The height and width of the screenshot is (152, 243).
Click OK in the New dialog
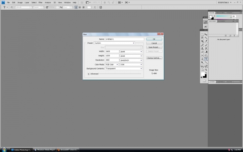point(154,39)
